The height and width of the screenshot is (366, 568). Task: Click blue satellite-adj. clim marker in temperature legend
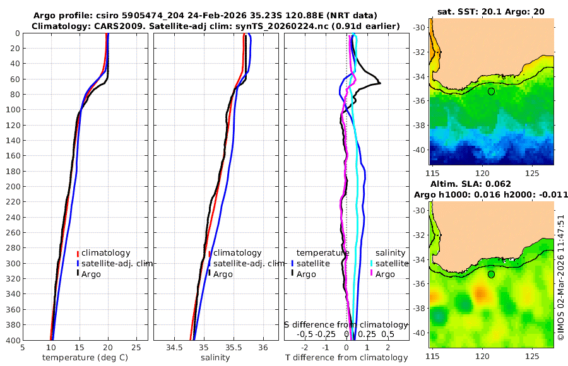click(78, 264)
